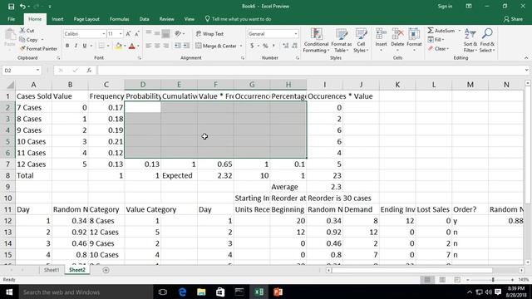
Task: Select column K header
Action: [397, 85]
